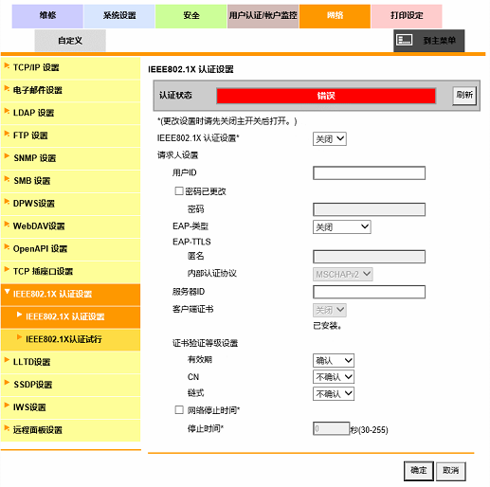Click the 密码 input field
The height and width of the screenshot is (487, 490).
tap(369, 209)
